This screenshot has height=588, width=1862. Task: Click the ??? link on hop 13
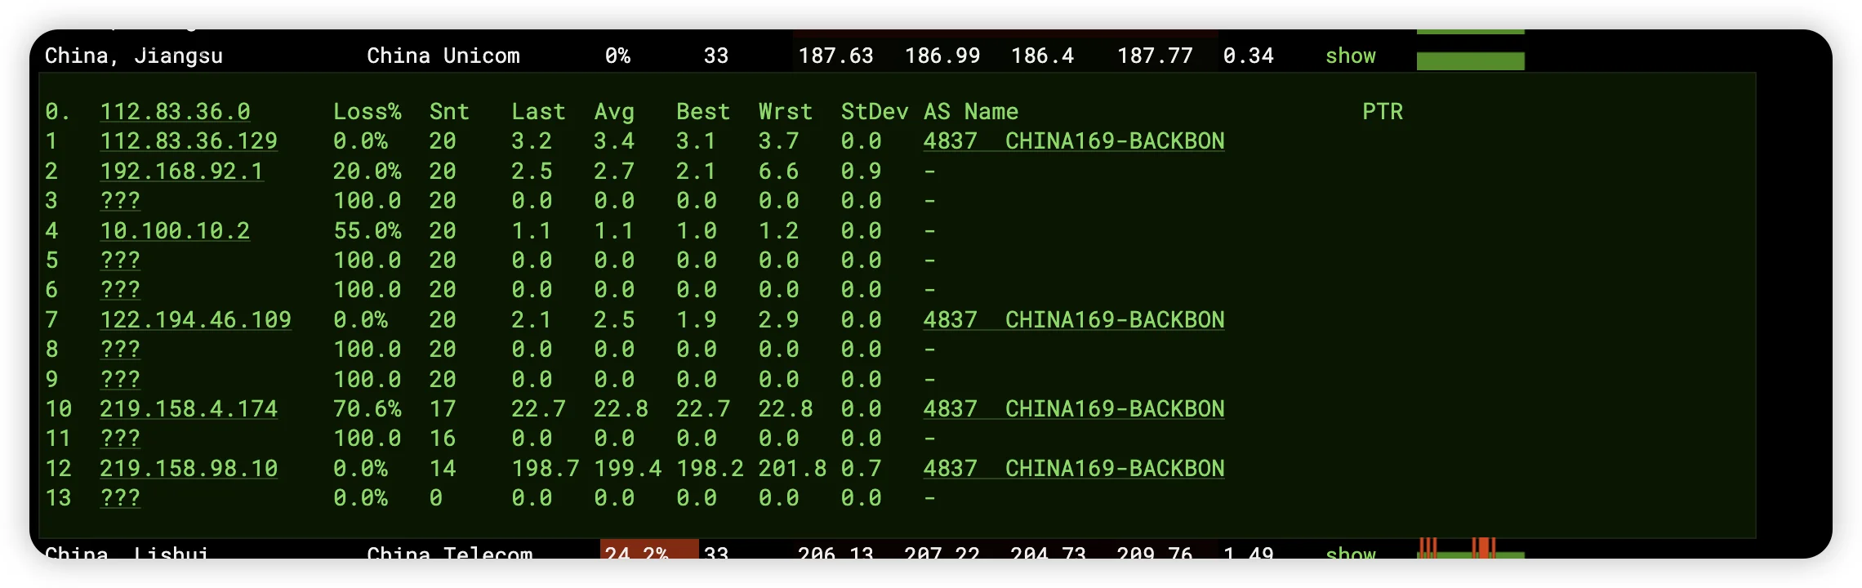pos(120,498)
